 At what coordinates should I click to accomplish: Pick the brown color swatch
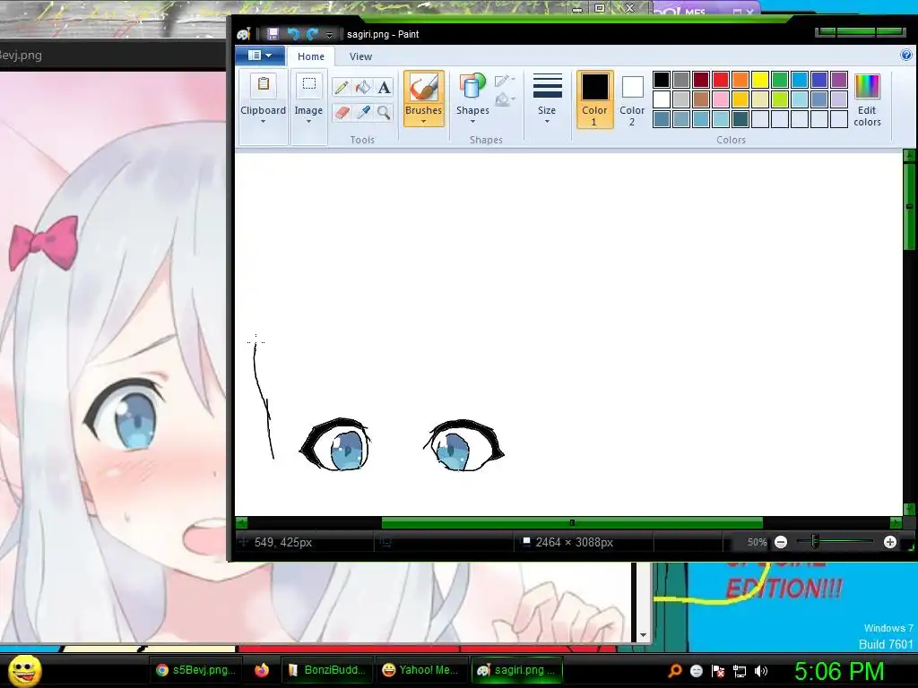coord(701,99)
